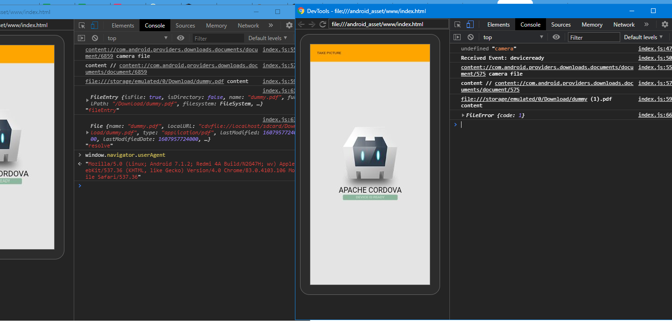Select Console tab in right DevTools window
Viewport: 672px width, 328px height.
(x=530, y=25)
